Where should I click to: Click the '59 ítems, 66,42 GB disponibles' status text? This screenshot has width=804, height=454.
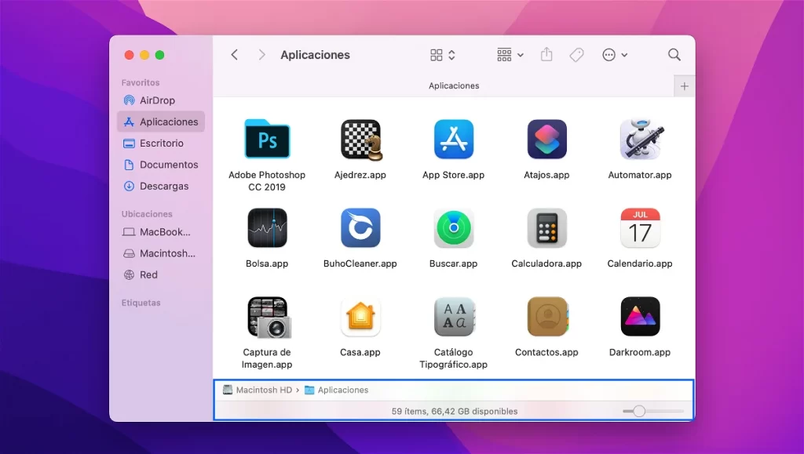(455, 411)
